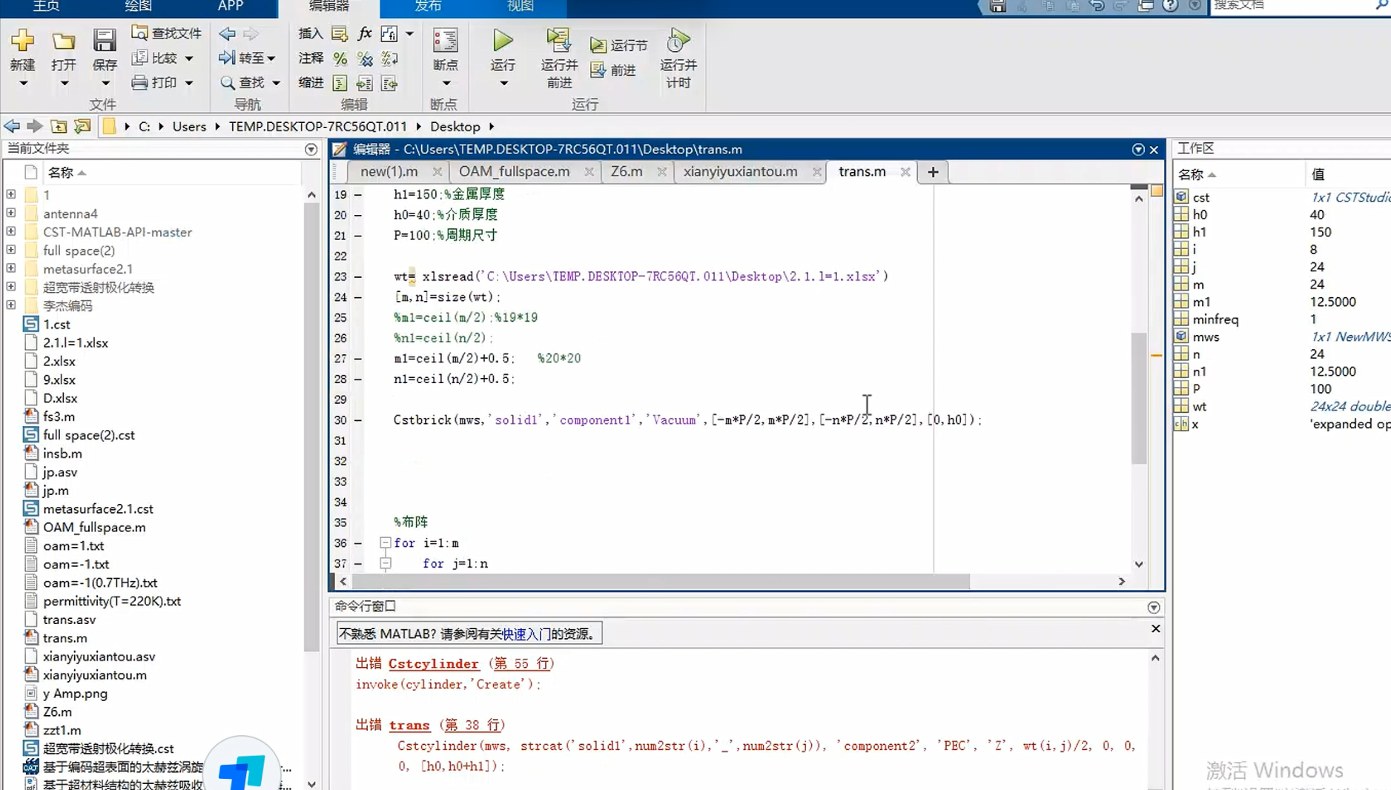Image resolution: width=1391 pixels, height=790 pixels.
Task: Run the script with green Run arrow
Action: [503, 41]
